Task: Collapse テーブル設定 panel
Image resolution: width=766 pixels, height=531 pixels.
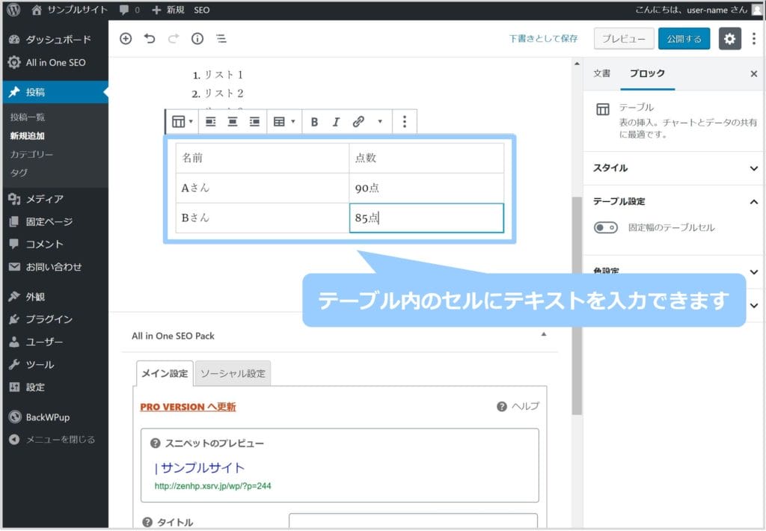Action: (673, 201)
